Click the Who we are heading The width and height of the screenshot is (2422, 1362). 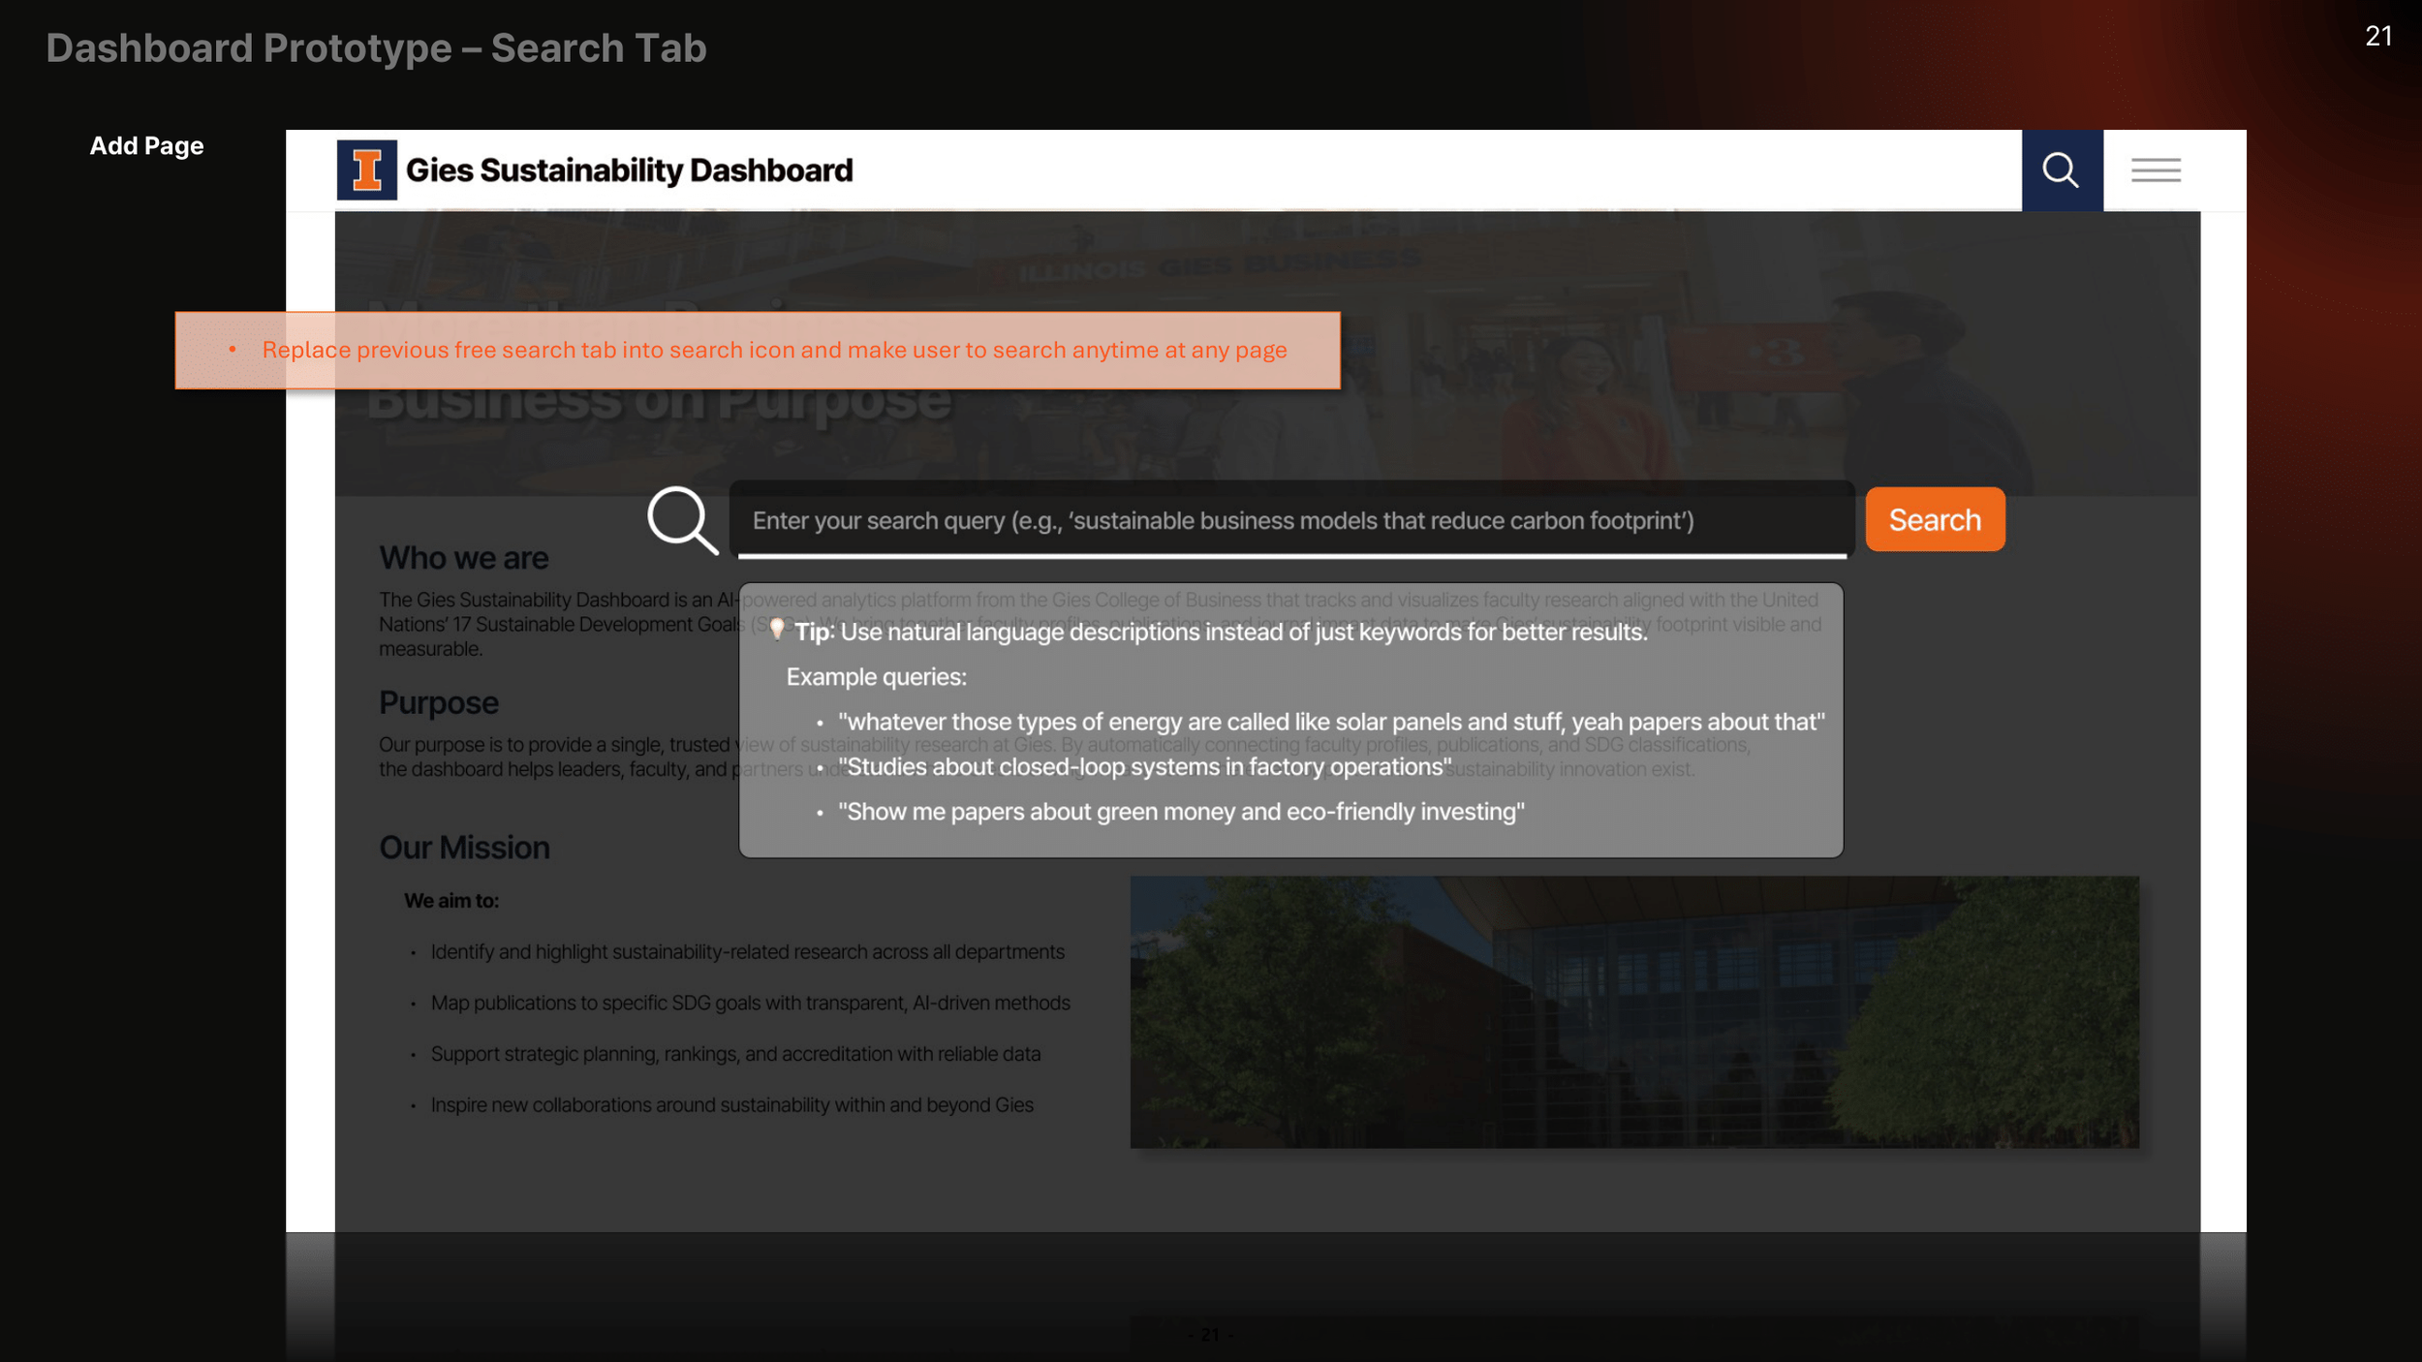[x=463, y=558]
